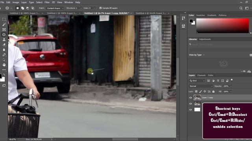Toggle visibility of the middle layer
The image size is (252, 141).
coord(191,104)
